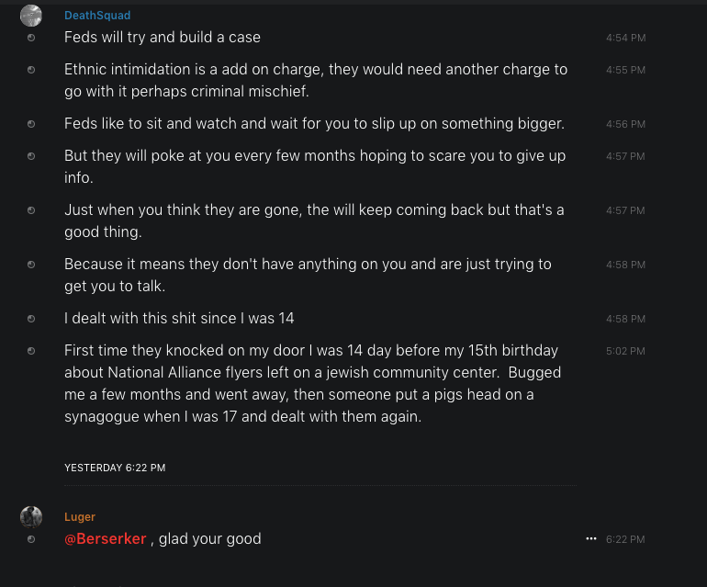Click marker icon beside "Feds will try" message

31,38
